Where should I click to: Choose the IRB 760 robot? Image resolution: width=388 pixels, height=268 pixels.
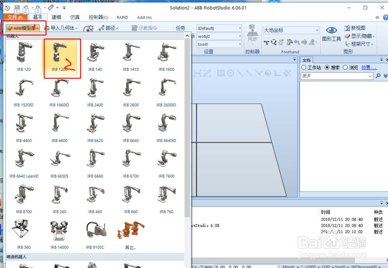[166, 199]
